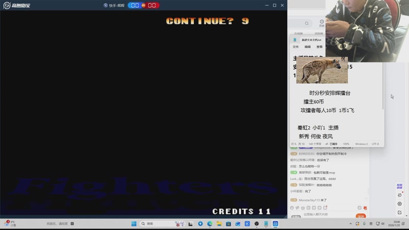
Task: Click the history icon with red dot
Action: click(400, 195)
